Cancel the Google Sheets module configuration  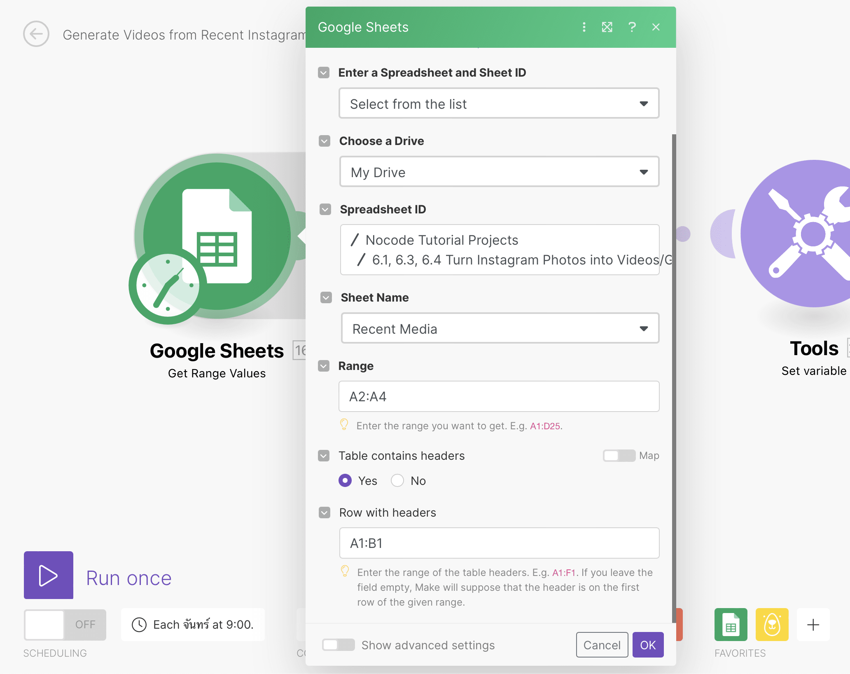(602, 645)
